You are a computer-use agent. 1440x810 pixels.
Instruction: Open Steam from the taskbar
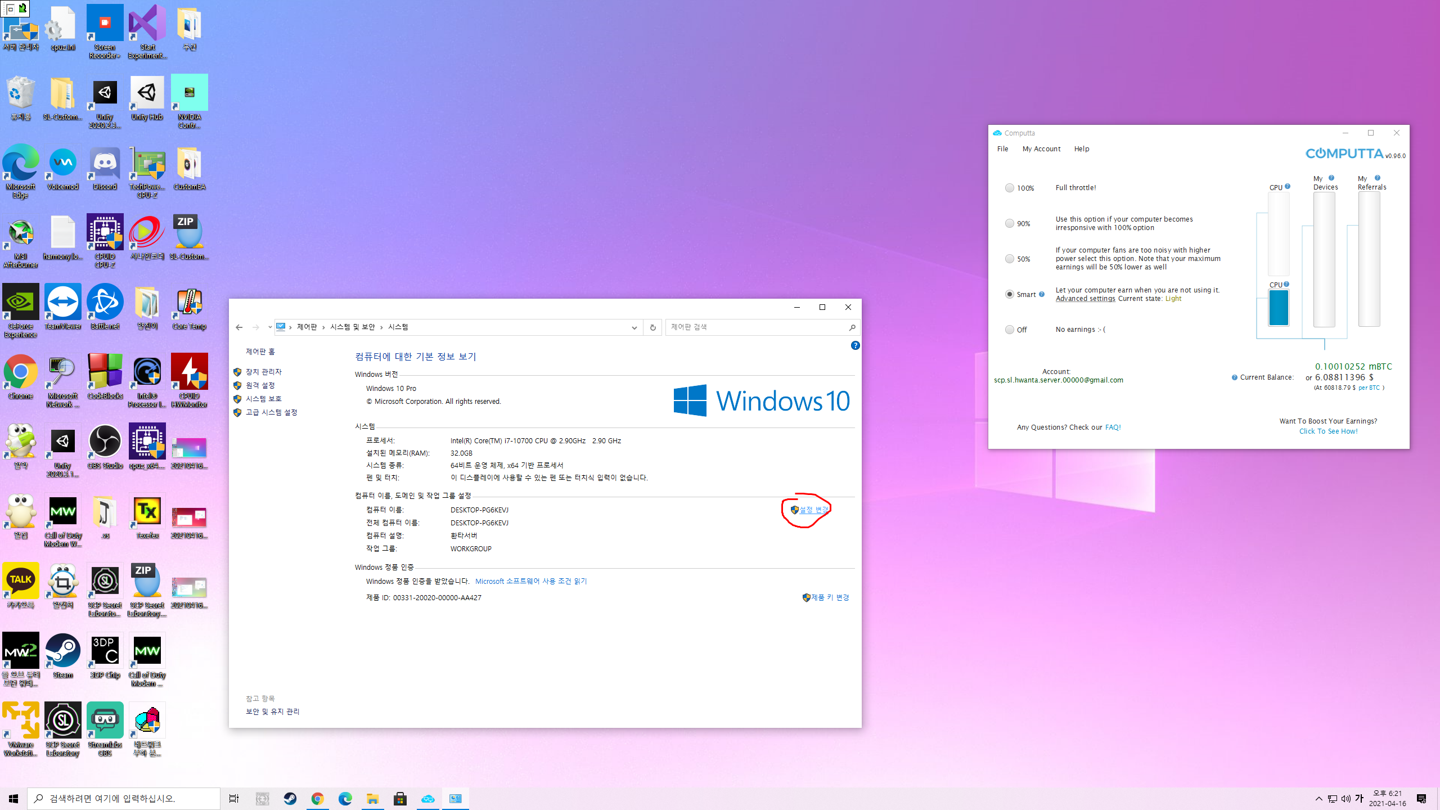pyautogui.click(x=290, y=799)
